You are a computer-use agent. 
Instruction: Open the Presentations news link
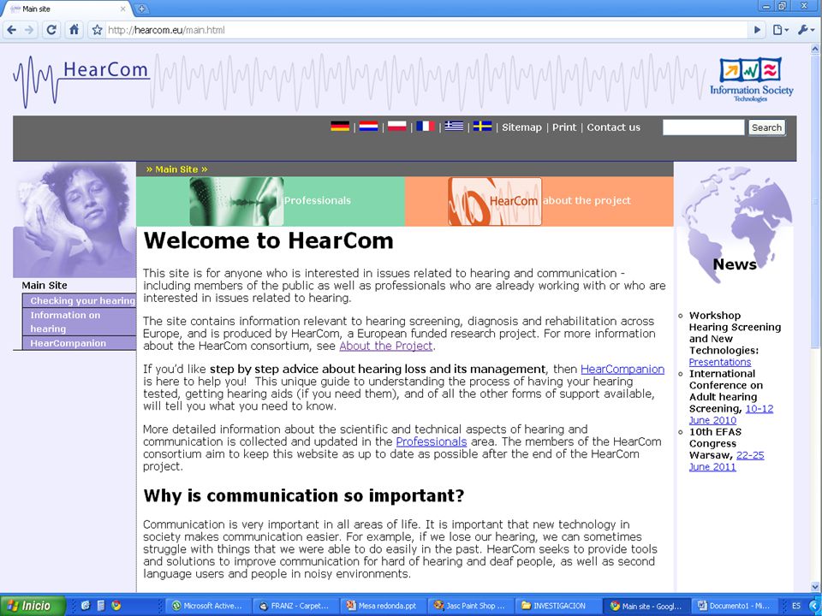pyautogui.click(x=720, y=362)
